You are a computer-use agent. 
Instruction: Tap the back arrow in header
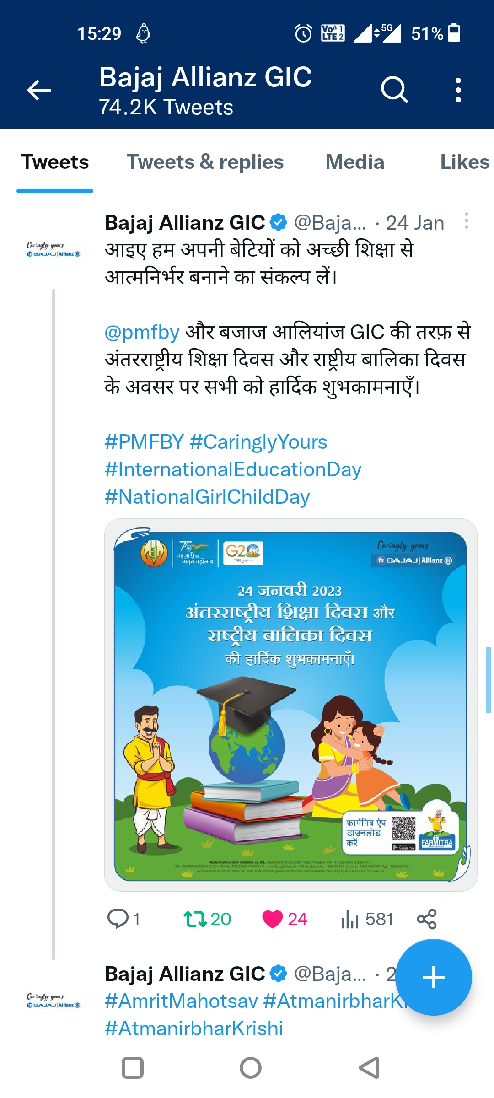pyautogui.click(x=39, y=90)
